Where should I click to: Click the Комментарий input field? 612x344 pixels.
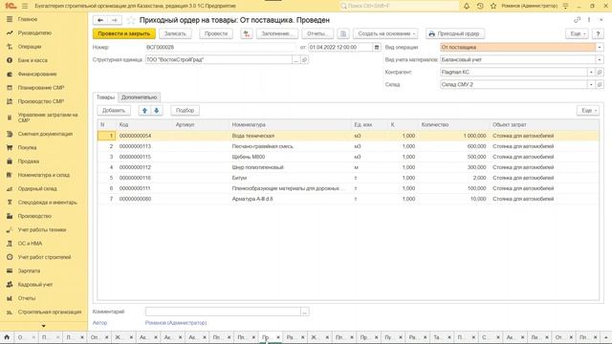coord(223,312)
